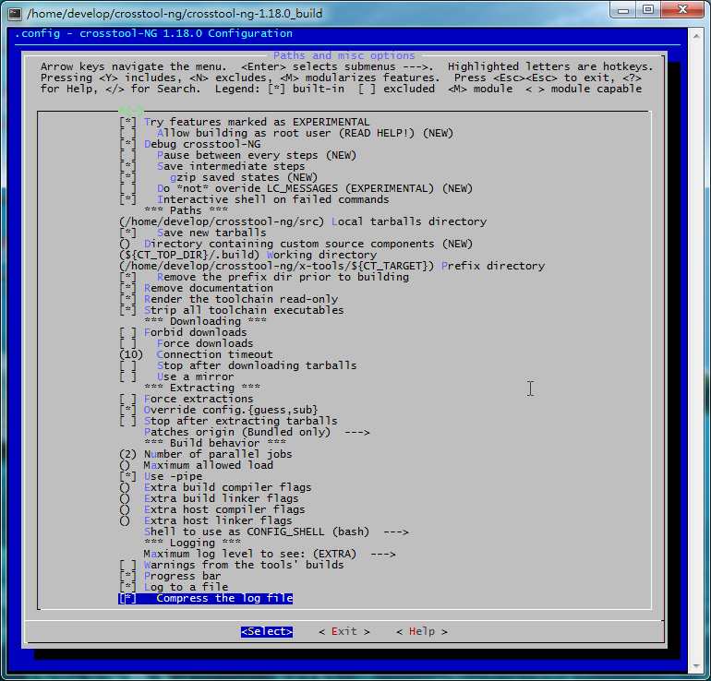
Task: Click the crosstool-NG 1.18.0 Configuration header
Action: 186,34
